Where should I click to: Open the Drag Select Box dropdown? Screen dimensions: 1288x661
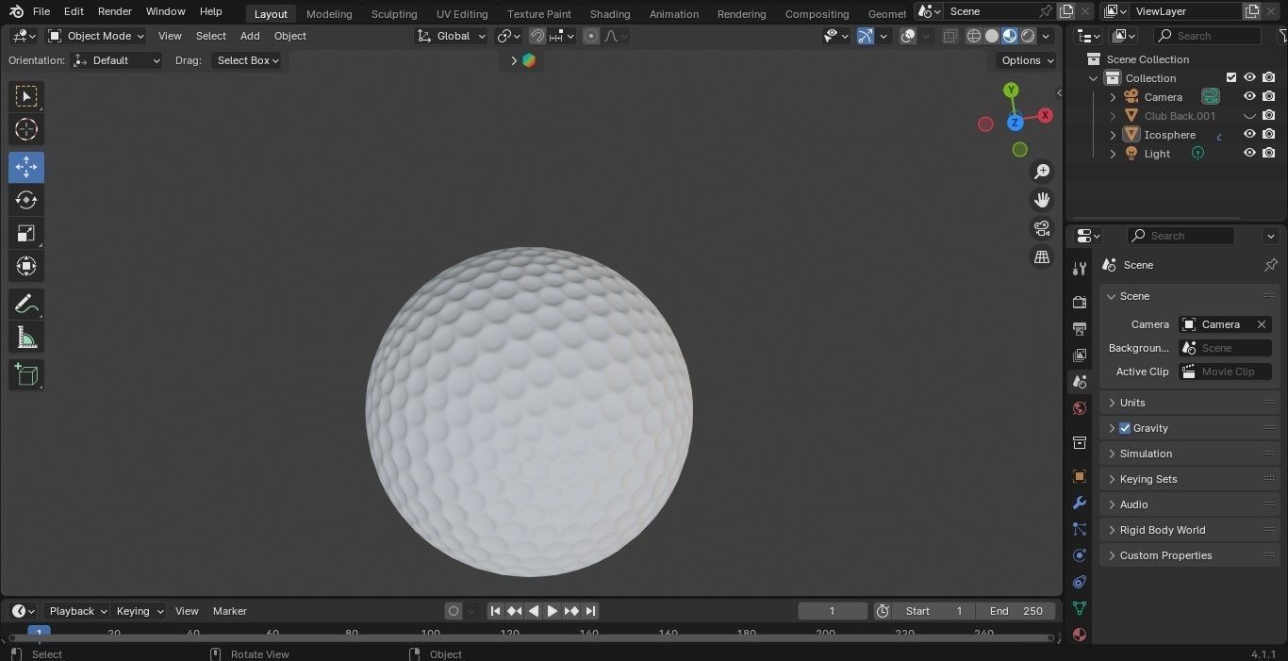247,60
